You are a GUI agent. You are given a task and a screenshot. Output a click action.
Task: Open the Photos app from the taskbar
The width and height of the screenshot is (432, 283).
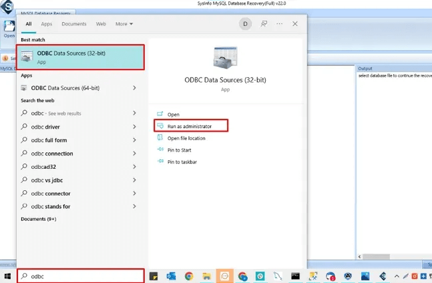coord(365,276)
